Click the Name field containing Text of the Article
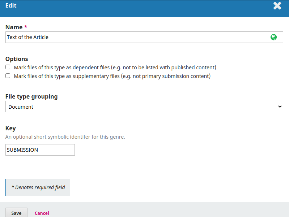The image size is (289, 217). (144, 37)
